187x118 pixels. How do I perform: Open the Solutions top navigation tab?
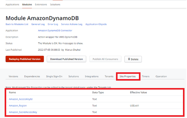(x=55, y=5)
